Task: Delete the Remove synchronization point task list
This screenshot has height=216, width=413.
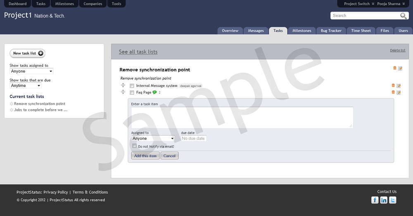Action: [395, 68]
